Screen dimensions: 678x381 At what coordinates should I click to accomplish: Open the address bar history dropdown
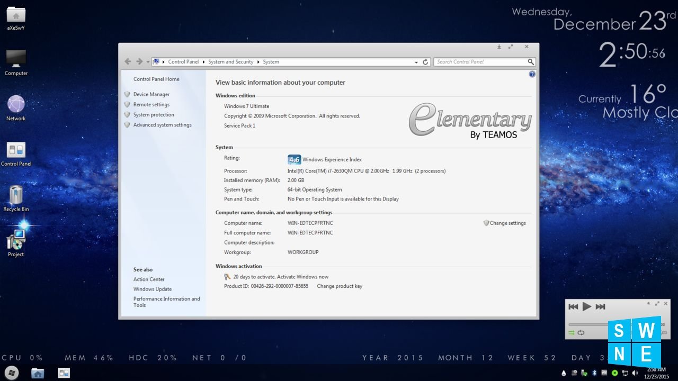point(416,62)
